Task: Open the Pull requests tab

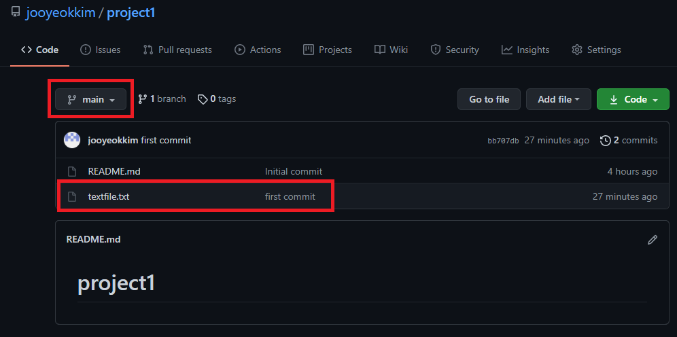Action: pos(177,50)
